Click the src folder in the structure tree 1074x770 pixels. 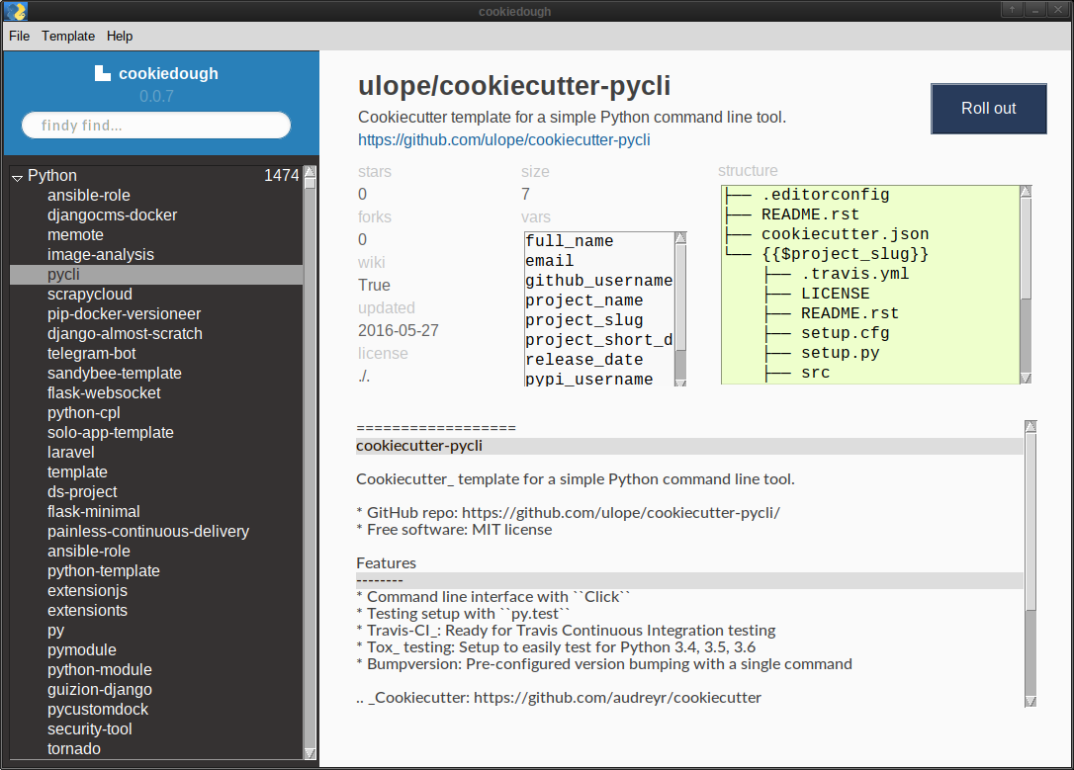(x=816, y=374)
